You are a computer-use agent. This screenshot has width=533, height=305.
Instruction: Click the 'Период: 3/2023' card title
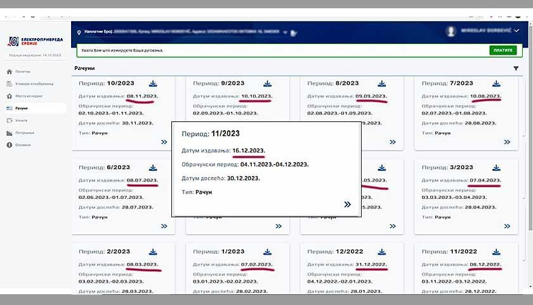coord(447,168)
